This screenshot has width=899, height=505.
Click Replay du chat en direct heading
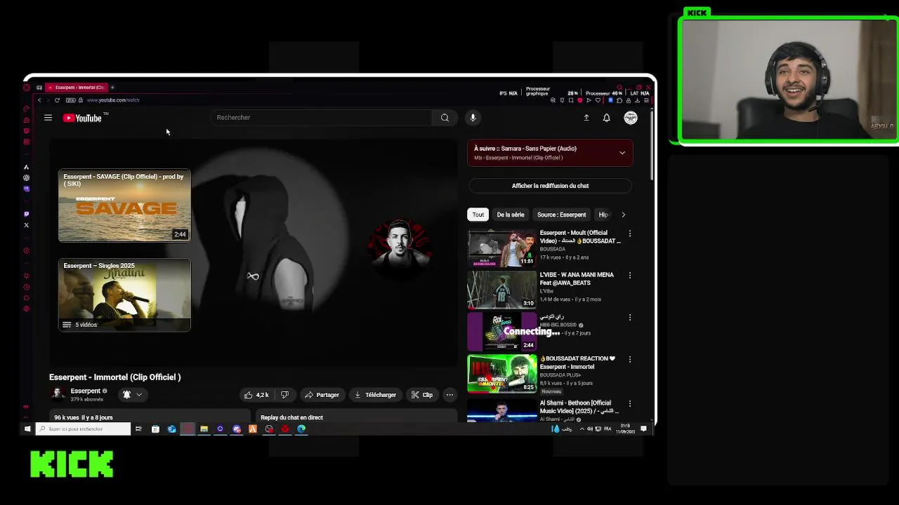(x=291, y=417)
